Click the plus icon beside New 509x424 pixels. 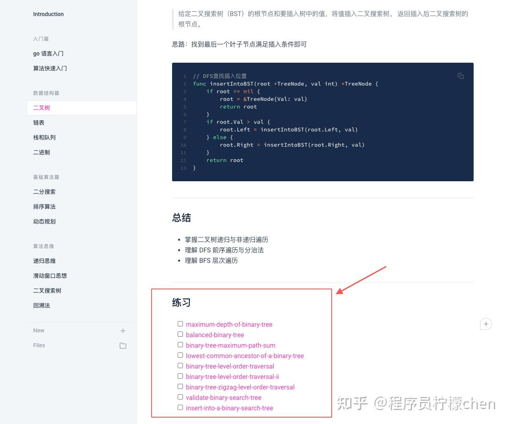pos(123,330)
